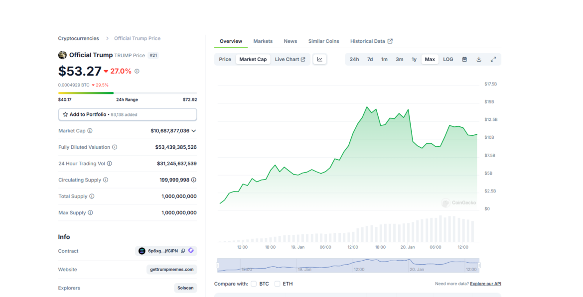Select the 24h time range
This screenshot has height=297, width=583.
click(x=354, y=59)
